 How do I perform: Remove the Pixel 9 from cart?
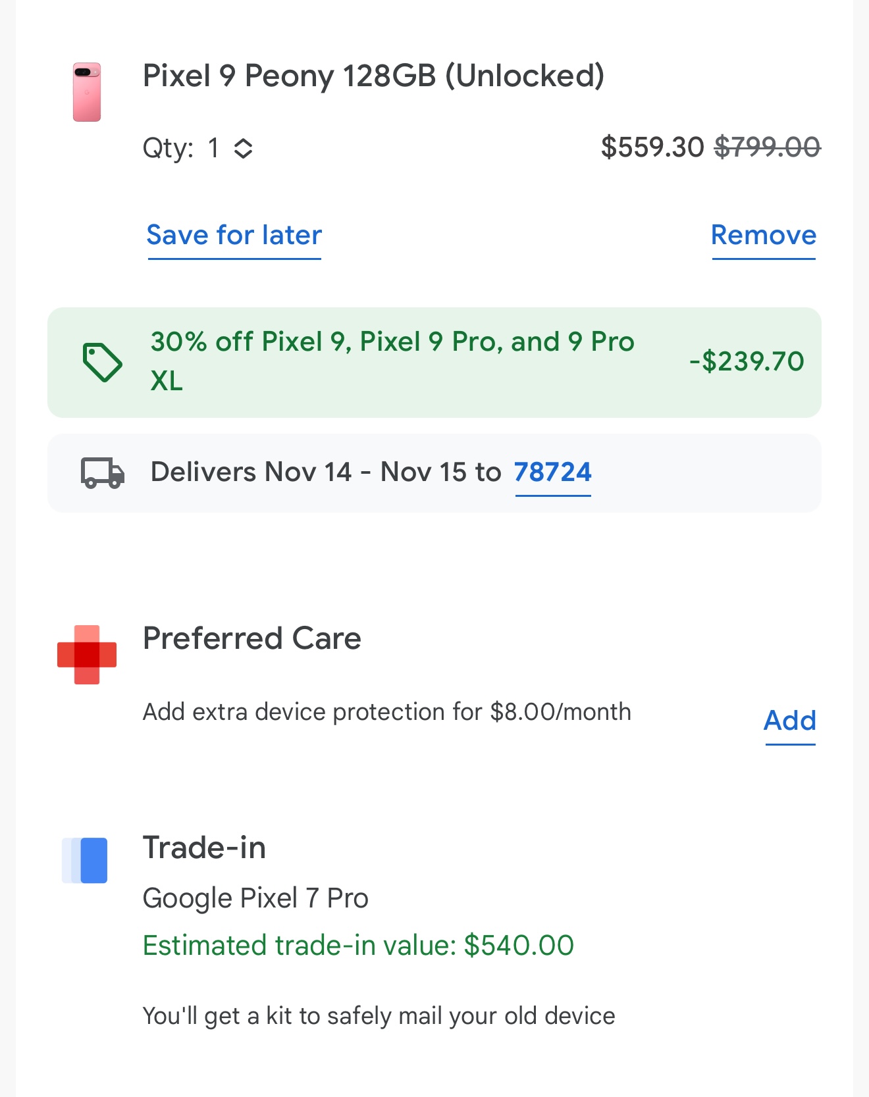(763, 236)
